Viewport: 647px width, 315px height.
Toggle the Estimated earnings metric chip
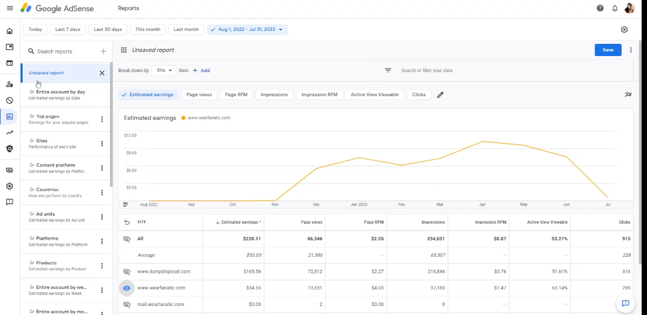click(x=148, y=95)
